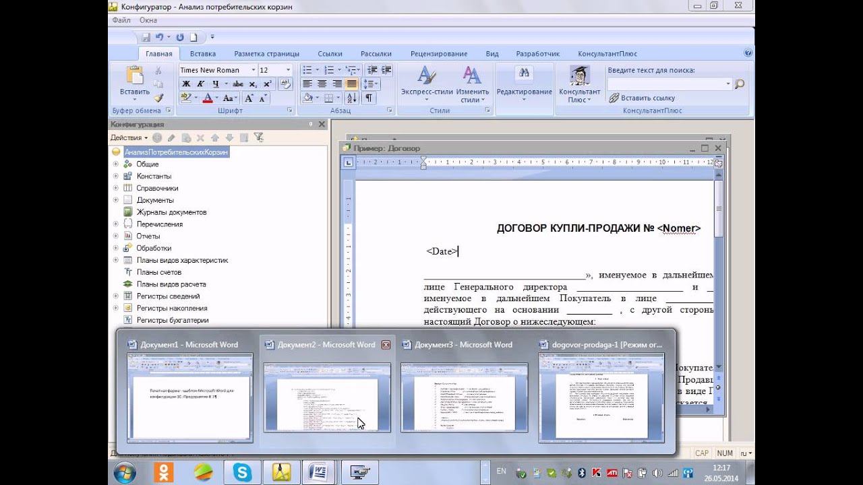Click the New document icon in quick access toolbar
Viewport: 863px width, 485px height.
coord(194,38)
